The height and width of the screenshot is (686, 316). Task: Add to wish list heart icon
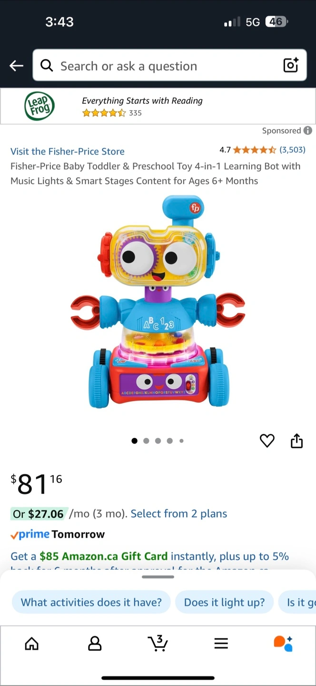pyautogui.click(x=267, y=441)
